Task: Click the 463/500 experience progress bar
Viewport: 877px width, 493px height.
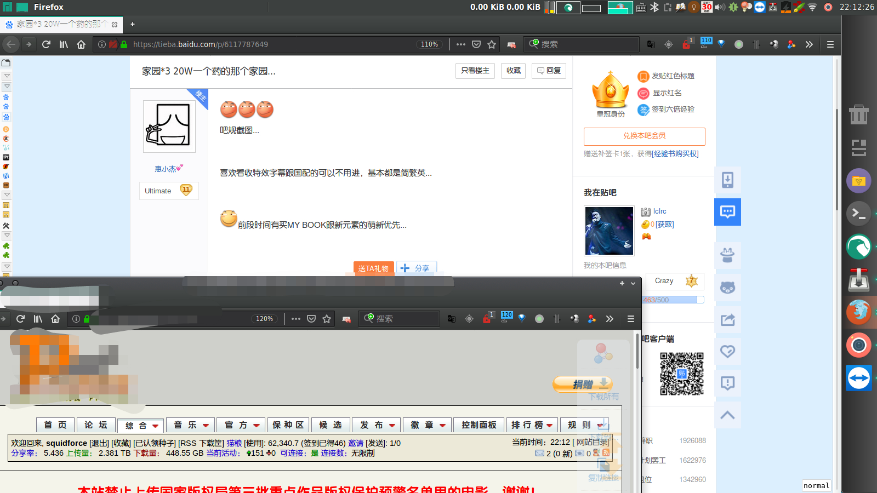Action: [x=673, y=300]
